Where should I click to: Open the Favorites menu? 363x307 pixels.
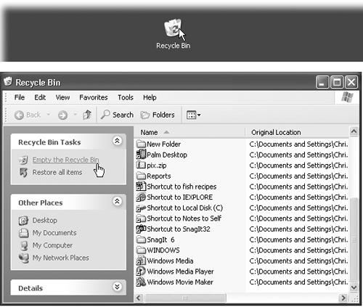(x=94, y=97)
